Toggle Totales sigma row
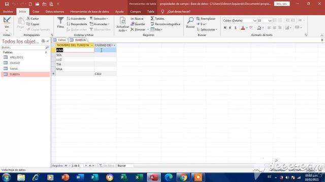 (157, 19)
